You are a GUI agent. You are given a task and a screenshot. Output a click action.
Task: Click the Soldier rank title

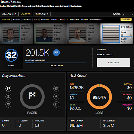click(11, 66)
